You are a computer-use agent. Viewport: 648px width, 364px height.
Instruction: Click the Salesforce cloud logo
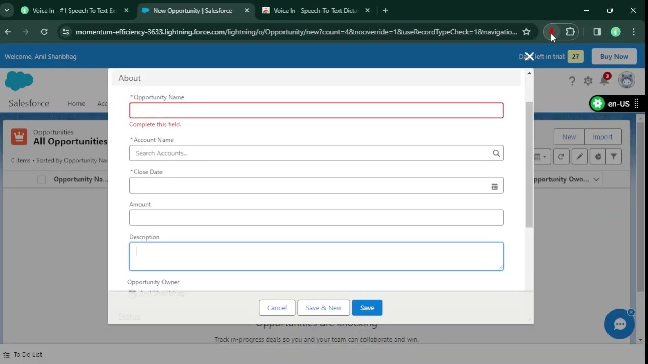click(19, 80)
